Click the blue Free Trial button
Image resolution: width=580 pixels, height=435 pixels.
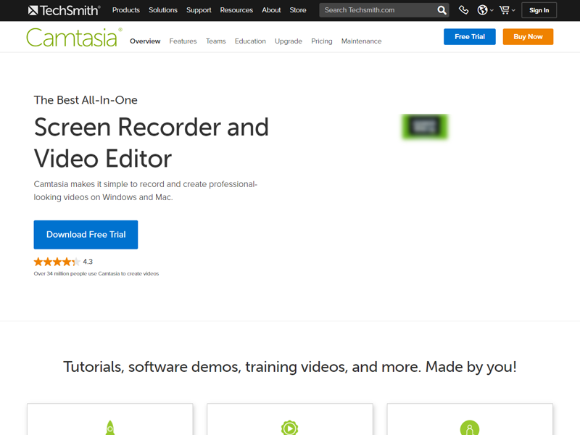click(x=470, y=37)
